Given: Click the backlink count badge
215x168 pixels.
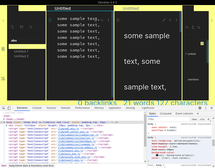Looking at the screenshot, I should [x=202, y=43].
